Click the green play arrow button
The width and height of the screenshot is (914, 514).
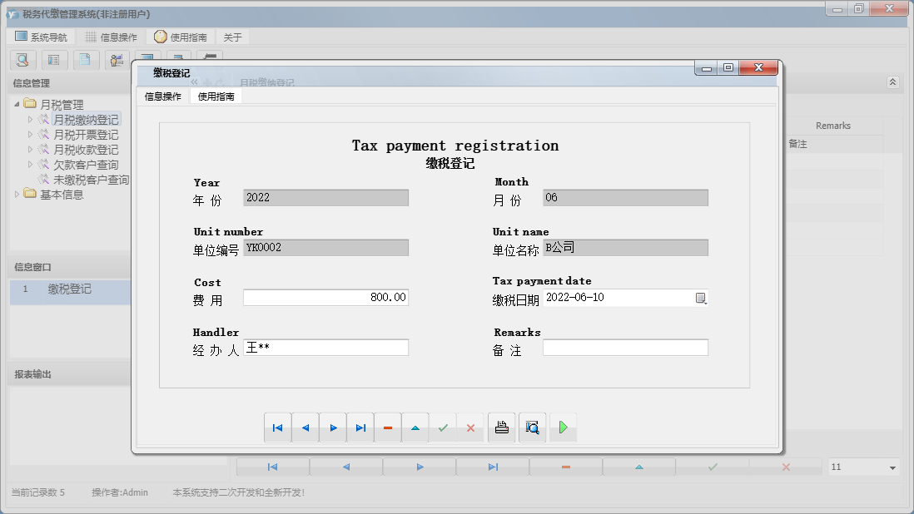pos(563,428)
